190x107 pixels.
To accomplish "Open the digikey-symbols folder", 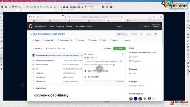I will 42,65.
